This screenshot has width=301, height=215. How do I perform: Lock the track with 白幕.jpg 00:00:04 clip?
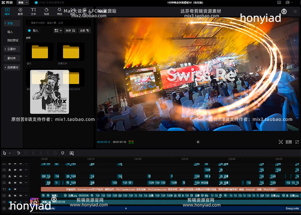point(10,196)
